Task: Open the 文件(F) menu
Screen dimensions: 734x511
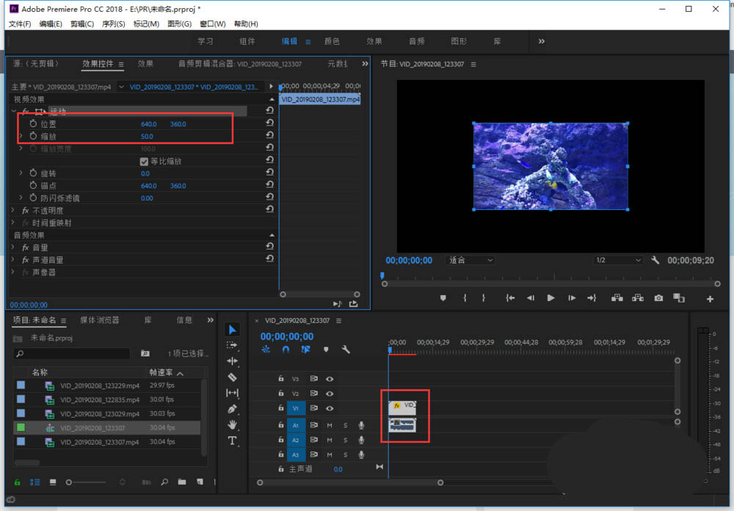Action: point(20,24)
